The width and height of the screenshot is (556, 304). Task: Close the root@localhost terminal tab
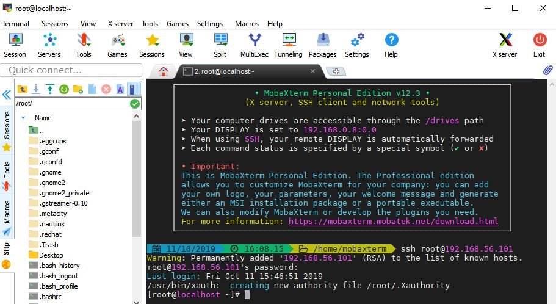(312, 71)
